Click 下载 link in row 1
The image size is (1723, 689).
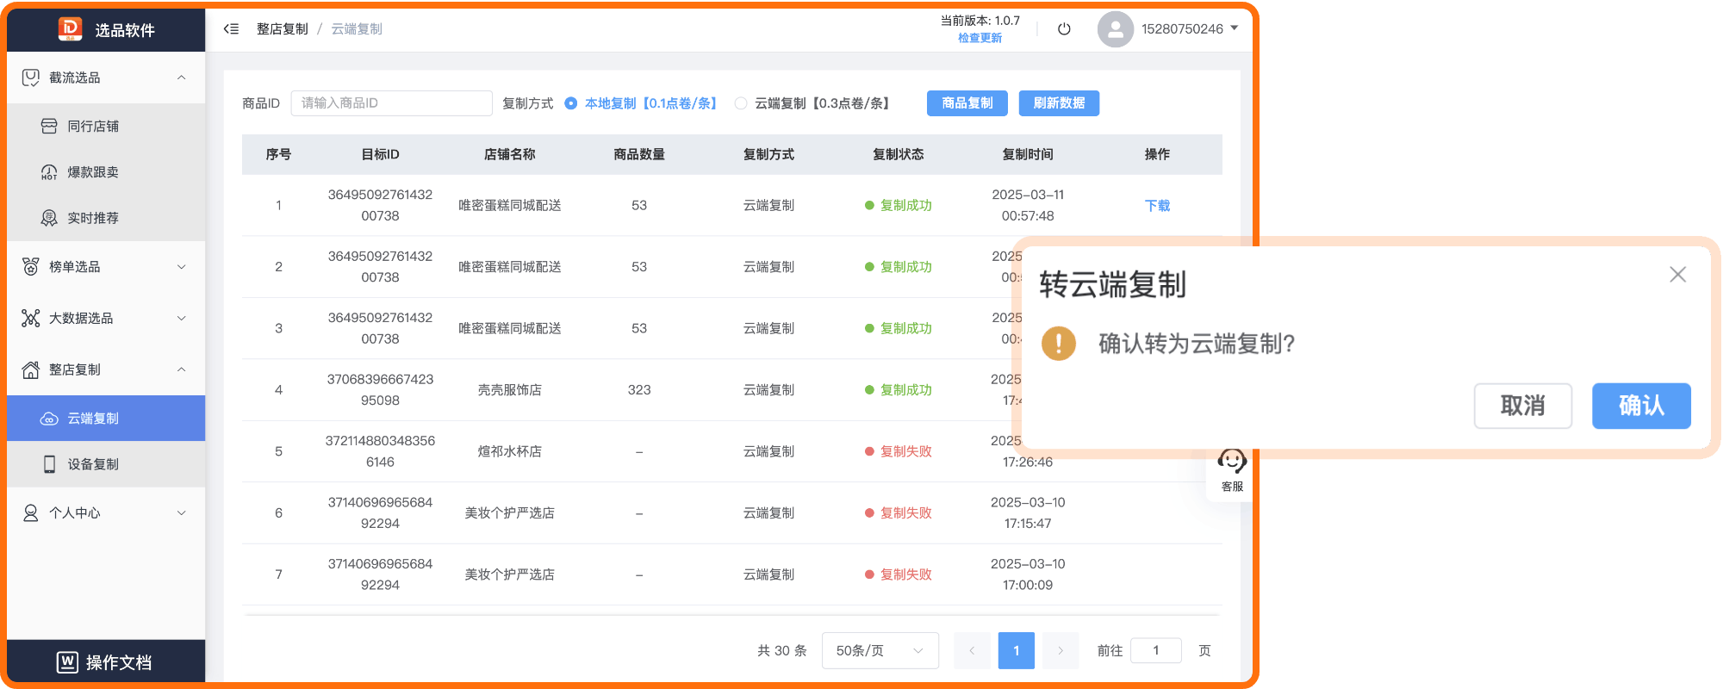click(1157, 206)
